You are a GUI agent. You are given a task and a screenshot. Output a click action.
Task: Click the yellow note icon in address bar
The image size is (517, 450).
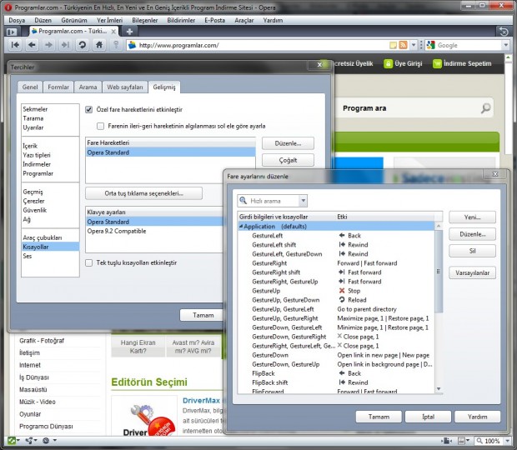pos(393,45)
